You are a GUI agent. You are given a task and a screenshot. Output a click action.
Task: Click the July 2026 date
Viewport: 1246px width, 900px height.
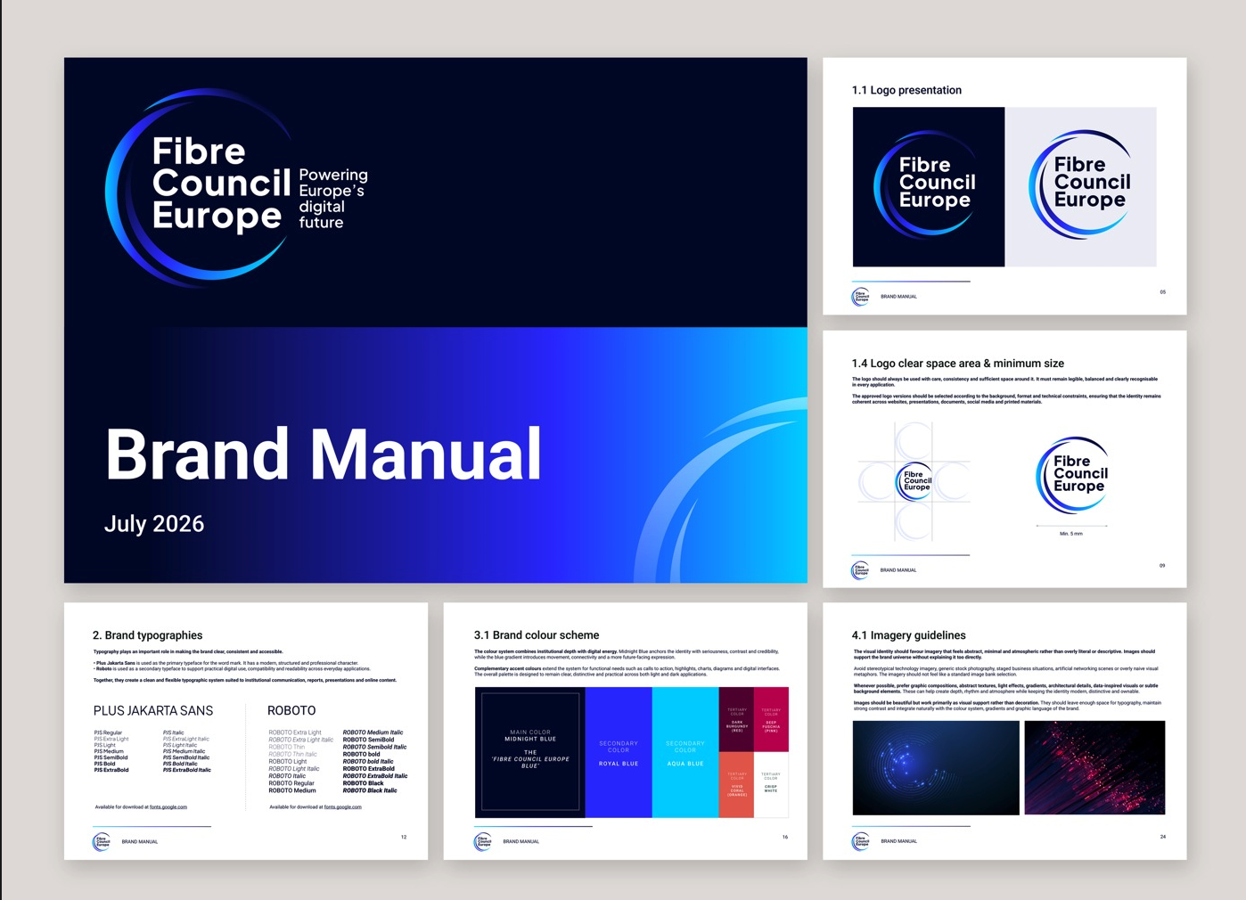[154, 524]
